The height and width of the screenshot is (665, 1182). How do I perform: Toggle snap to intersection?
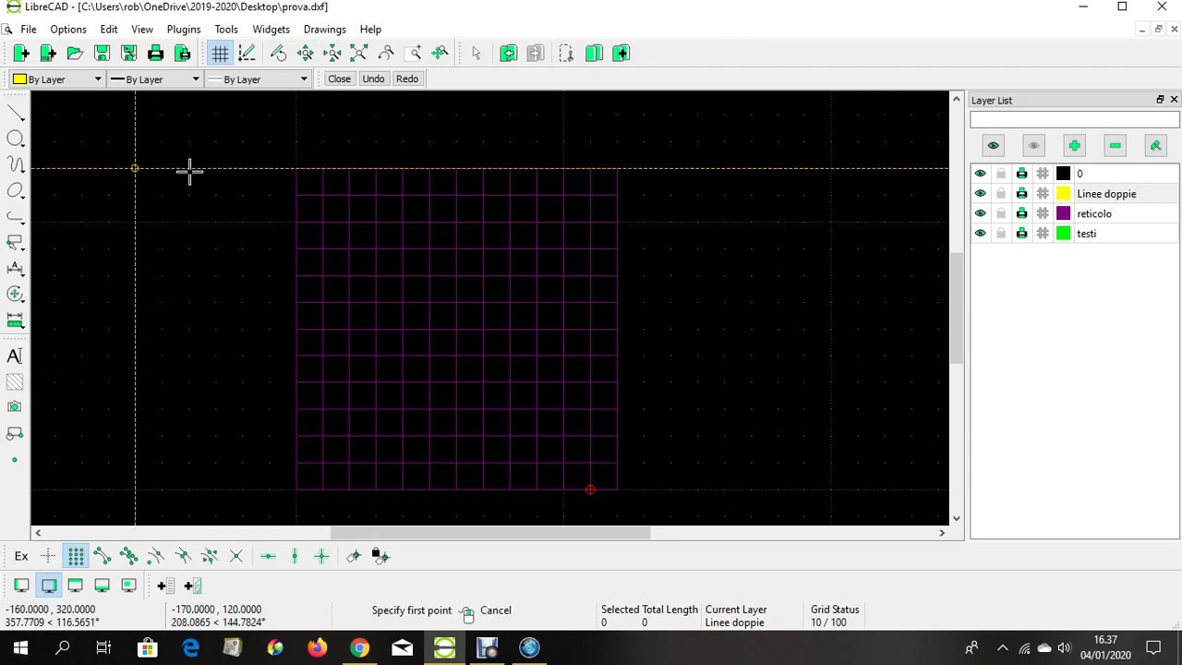(x=235, y=556)
